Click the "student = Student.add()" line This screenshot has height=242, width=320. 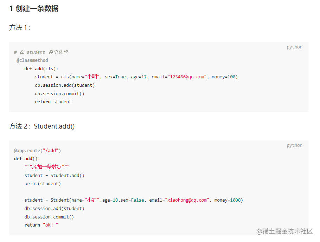point(55,175)
